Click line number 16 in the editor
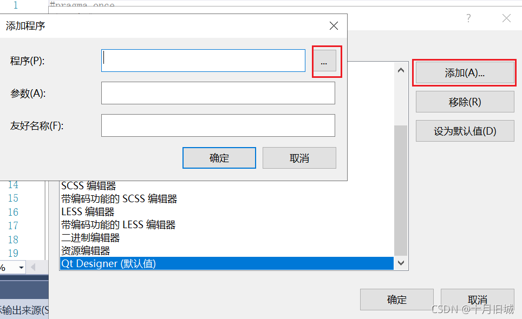Image resolution: width=522 pixels, height=319 pixels. [14, 212]
